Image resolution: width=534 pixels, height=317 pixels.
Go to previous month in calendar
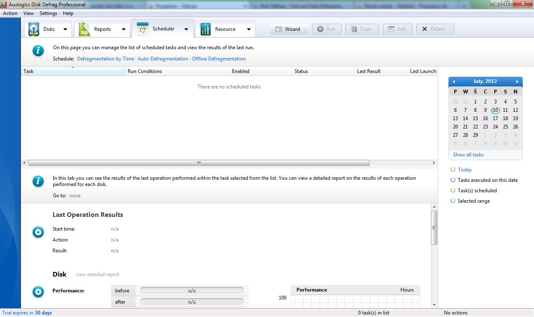[x=453, y=81]
